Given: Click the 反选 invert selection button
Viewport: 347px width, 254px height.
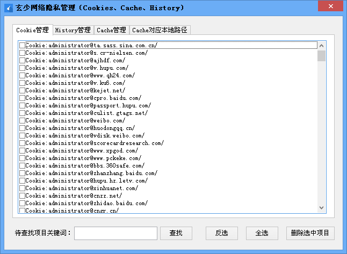Looking at the screenshot, I should (x=222, y=233).
